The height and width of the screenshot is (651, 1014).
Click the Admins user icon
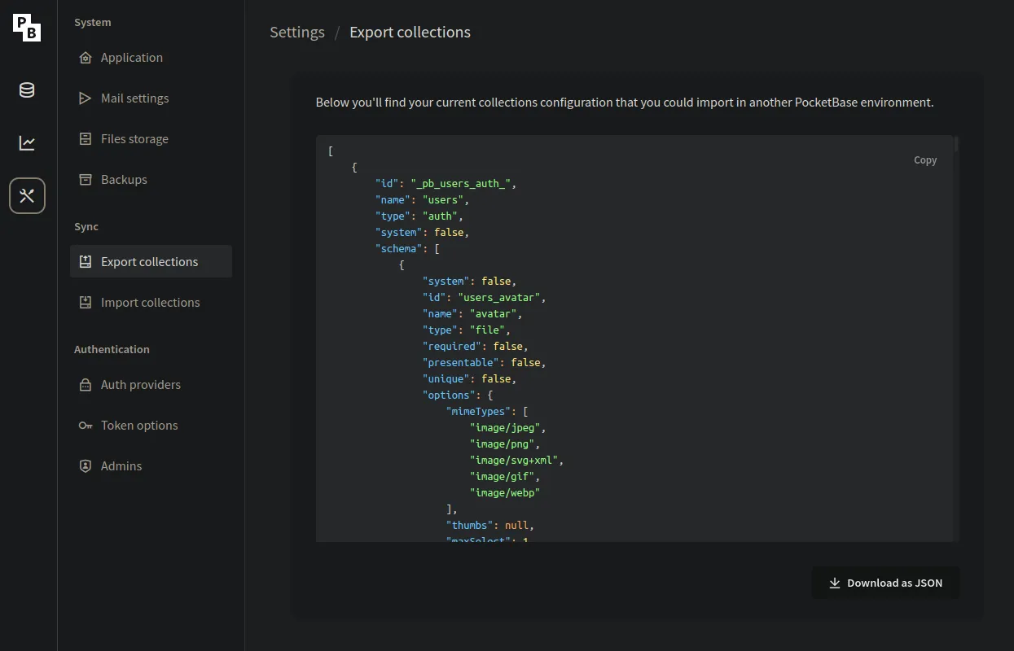[86, 465]
